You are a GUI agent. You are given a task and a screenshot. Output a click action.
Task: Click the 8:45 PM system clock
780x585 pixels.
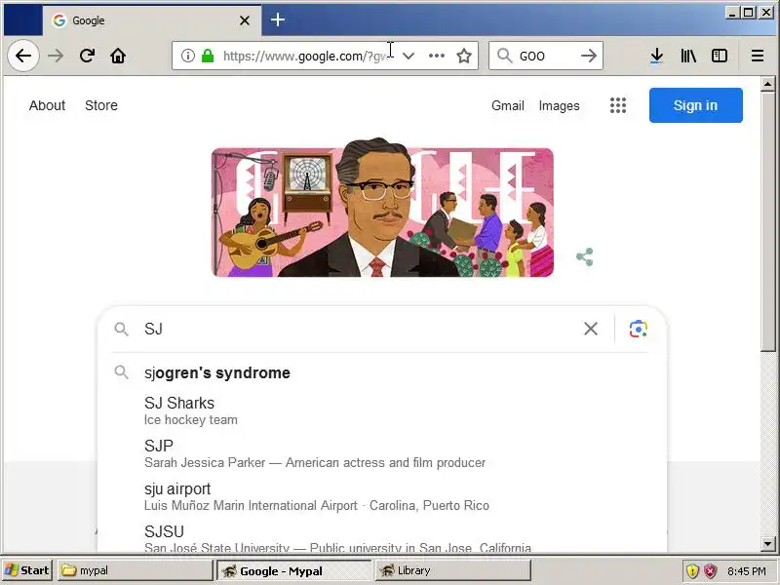pos(747,571)
